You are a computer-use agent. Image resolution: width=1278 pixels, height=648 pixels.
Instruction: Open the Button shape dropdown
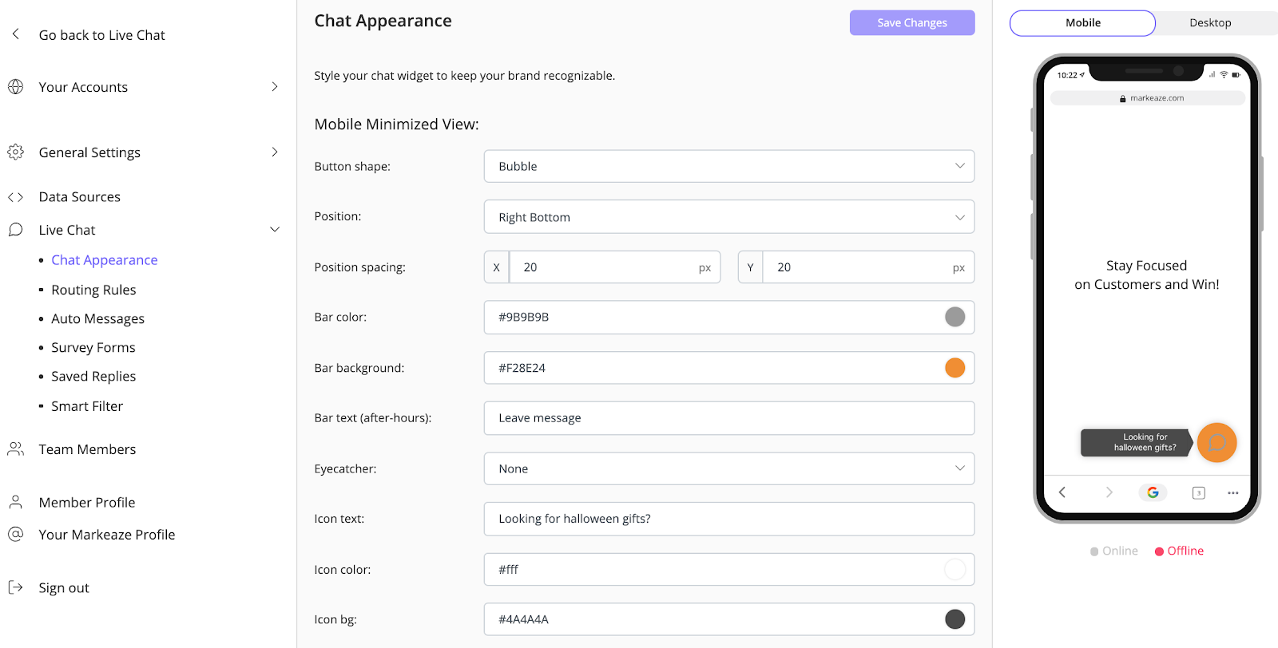click(728, 166)
